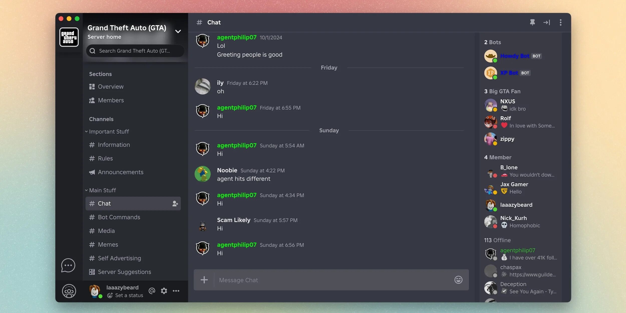Click the emoji picker smiley icon

(458, 280)
